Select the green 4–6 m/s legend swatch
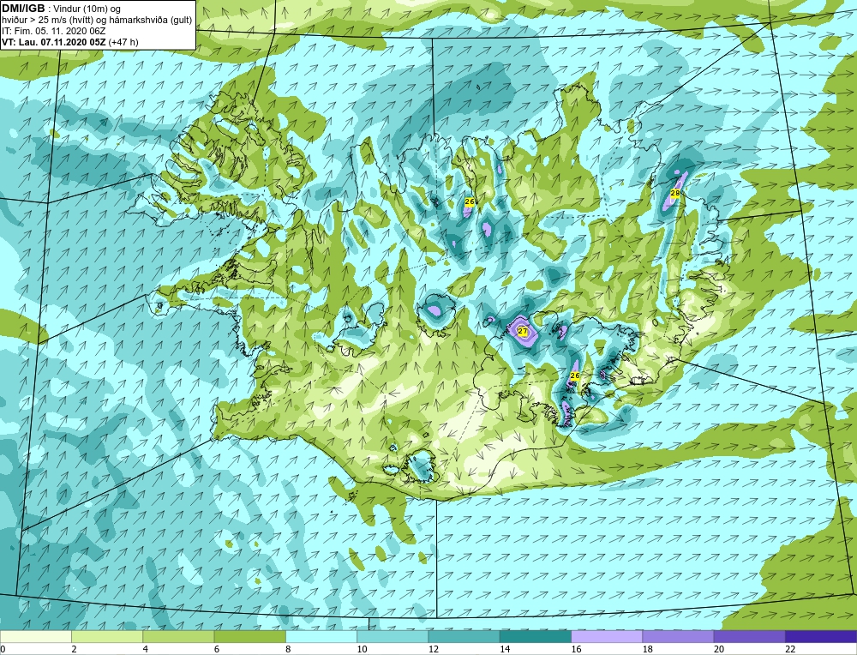This screenshot has height=655, width=857. pos(179,636)
